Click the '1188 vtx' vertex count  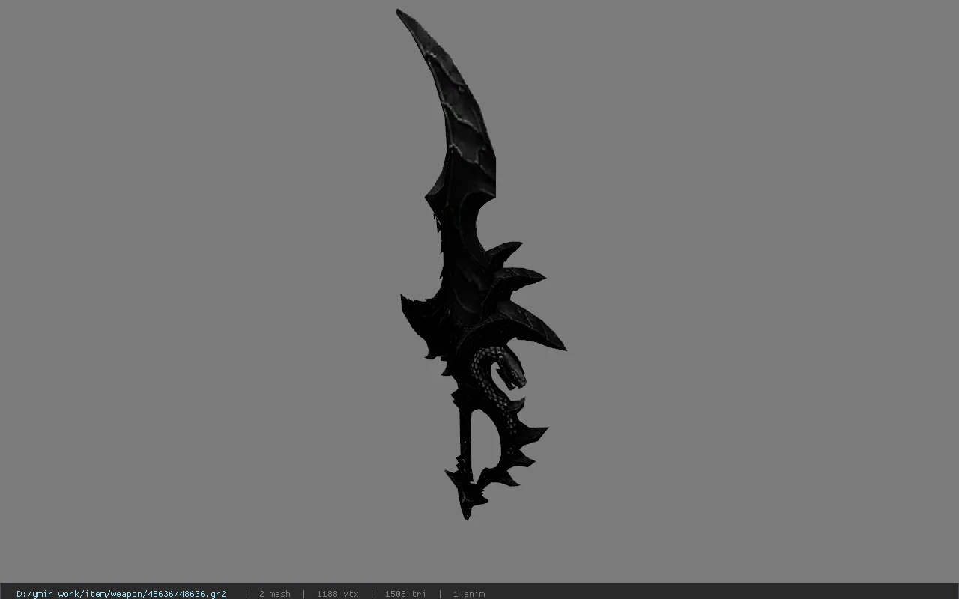337,594
